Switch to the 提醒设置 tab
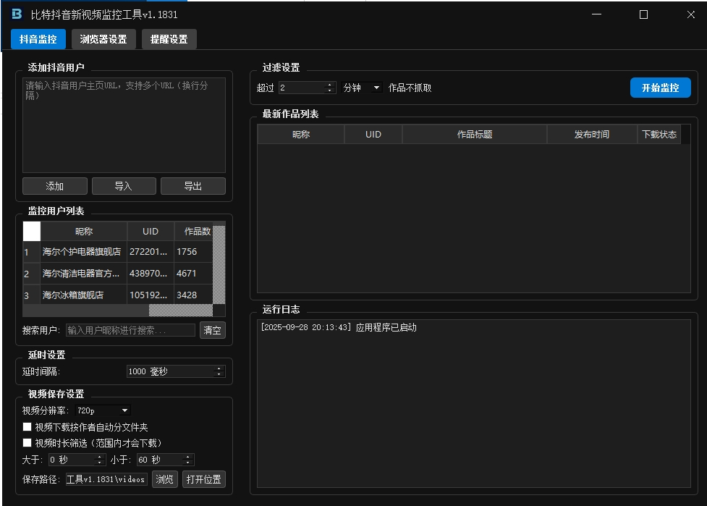Viewport: 707px width, 506px height. (169, 39)
